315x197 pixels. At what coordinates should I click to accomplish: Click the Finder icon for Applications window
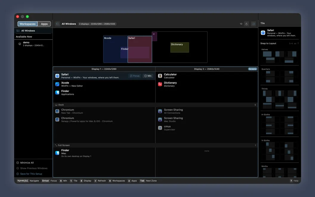(57, 93)
